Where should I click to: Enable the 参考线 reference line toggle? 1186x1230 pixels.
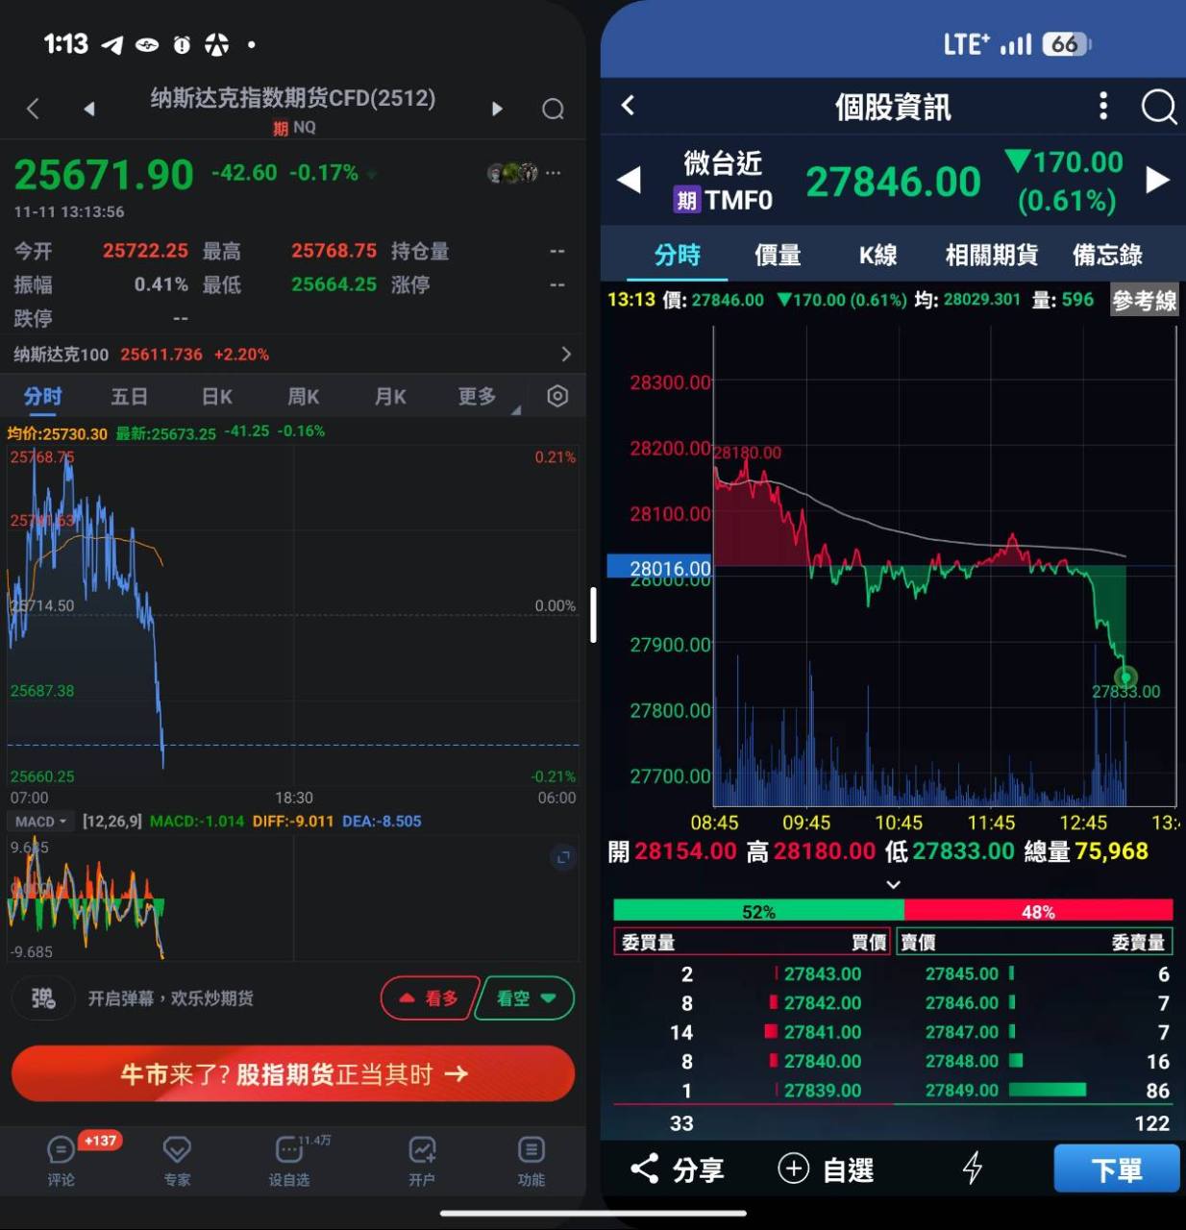click(1145, 301)
